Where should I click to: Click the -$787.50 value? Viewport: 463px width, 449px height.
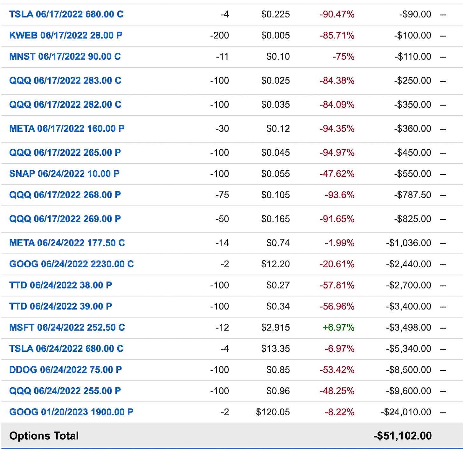tap(413, 195)
